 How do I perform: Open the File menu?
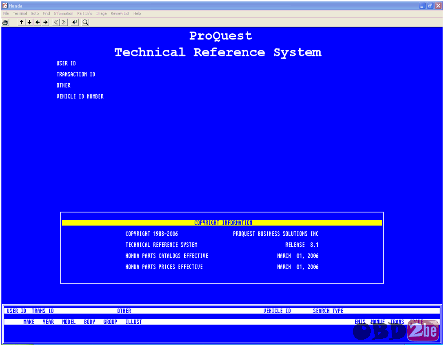coord(6,13)
